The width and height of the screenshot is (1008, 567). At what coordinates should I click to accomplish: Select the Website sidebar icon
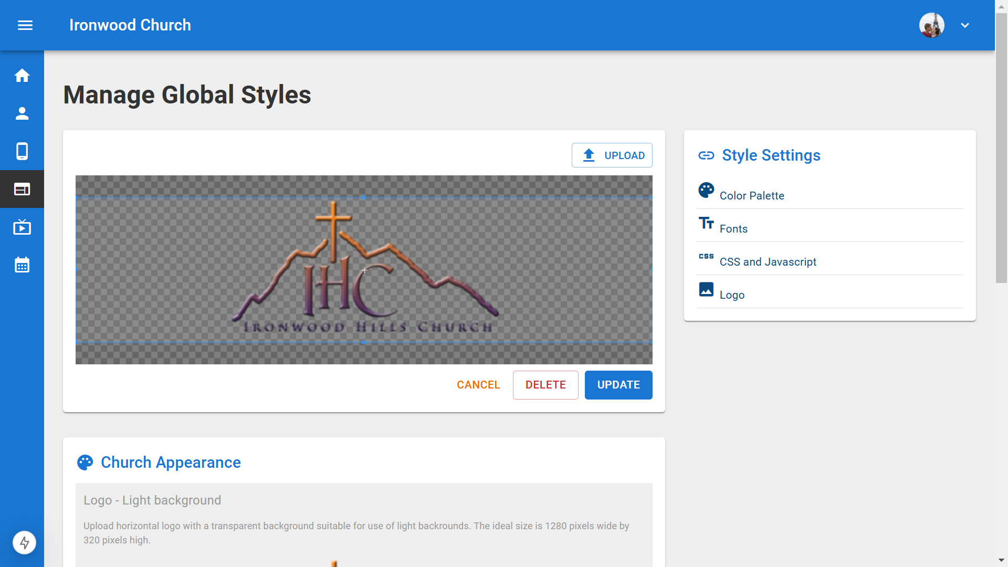[x=22, y=189]
